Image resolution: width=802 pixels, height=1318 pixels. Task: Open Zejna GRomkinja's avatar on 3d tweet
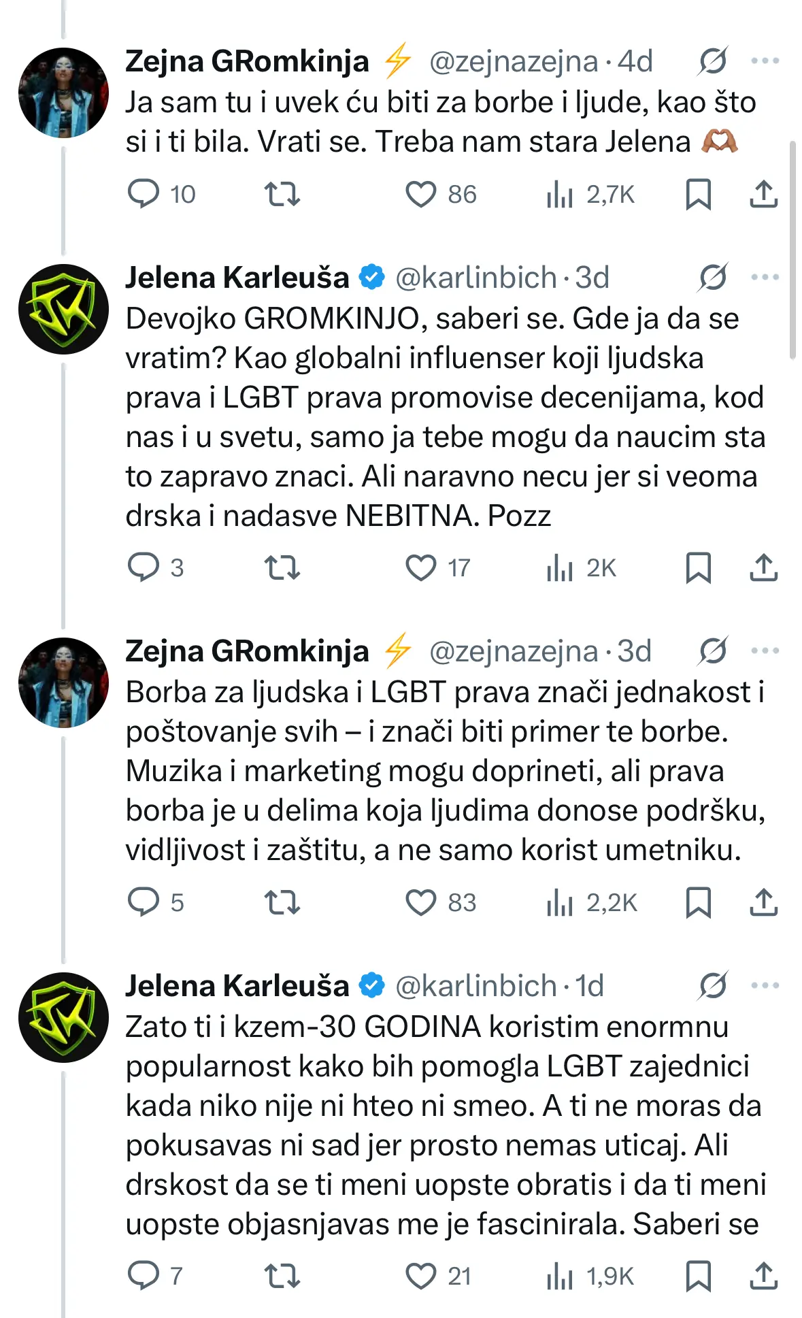(x=63, y=682)
